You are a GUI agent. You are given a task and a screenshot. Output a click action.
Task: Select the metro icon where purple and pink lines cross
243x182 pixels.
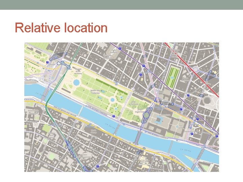pos(149,70)
